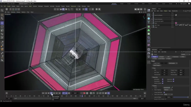Viewport: 191px width, 107px height.
Task: Toggle the Generators execution checkbox
Action: click(x=163, y=81)
